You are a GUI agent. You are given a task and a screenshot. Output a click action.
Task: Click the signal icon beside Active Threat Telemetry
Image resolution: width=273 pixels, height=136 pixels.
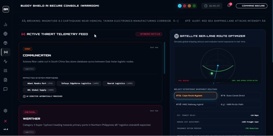tap(23, 34)
